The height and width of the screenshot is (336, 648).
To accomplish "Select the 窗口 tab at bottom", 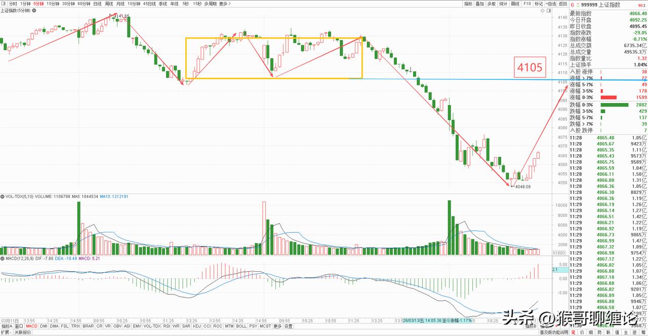I will click(x=19, y=326).
